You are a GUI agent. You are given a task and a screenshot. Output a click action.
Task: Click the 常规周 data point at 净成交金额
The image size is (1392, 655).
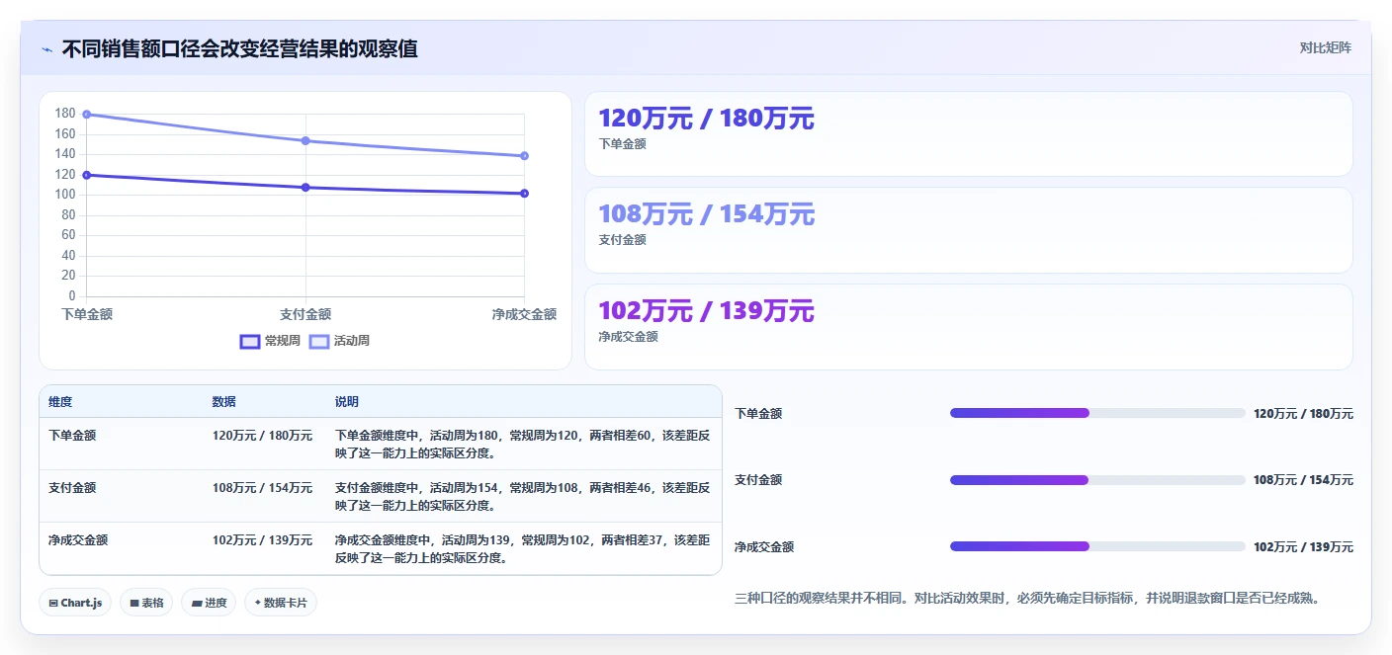pos(524,194)
